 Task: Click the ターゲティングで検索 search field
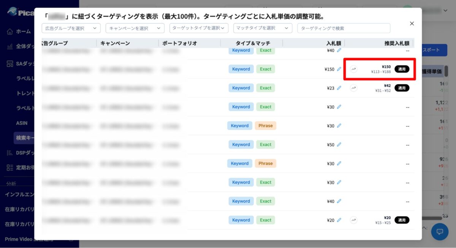[x=344, y=28]
